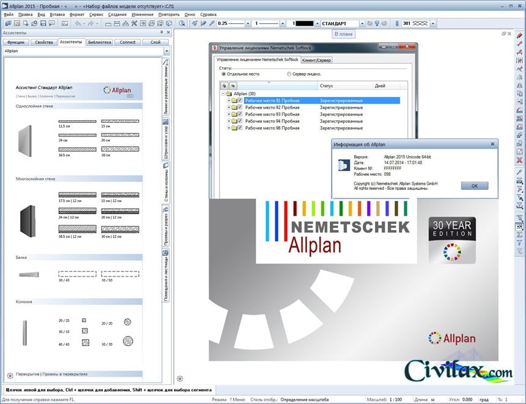Image resolution: width=526 pixels, height=404 pixels.
Task: Click the speech-bubble icon in the toolbar
Action: [x=51, y=23]
